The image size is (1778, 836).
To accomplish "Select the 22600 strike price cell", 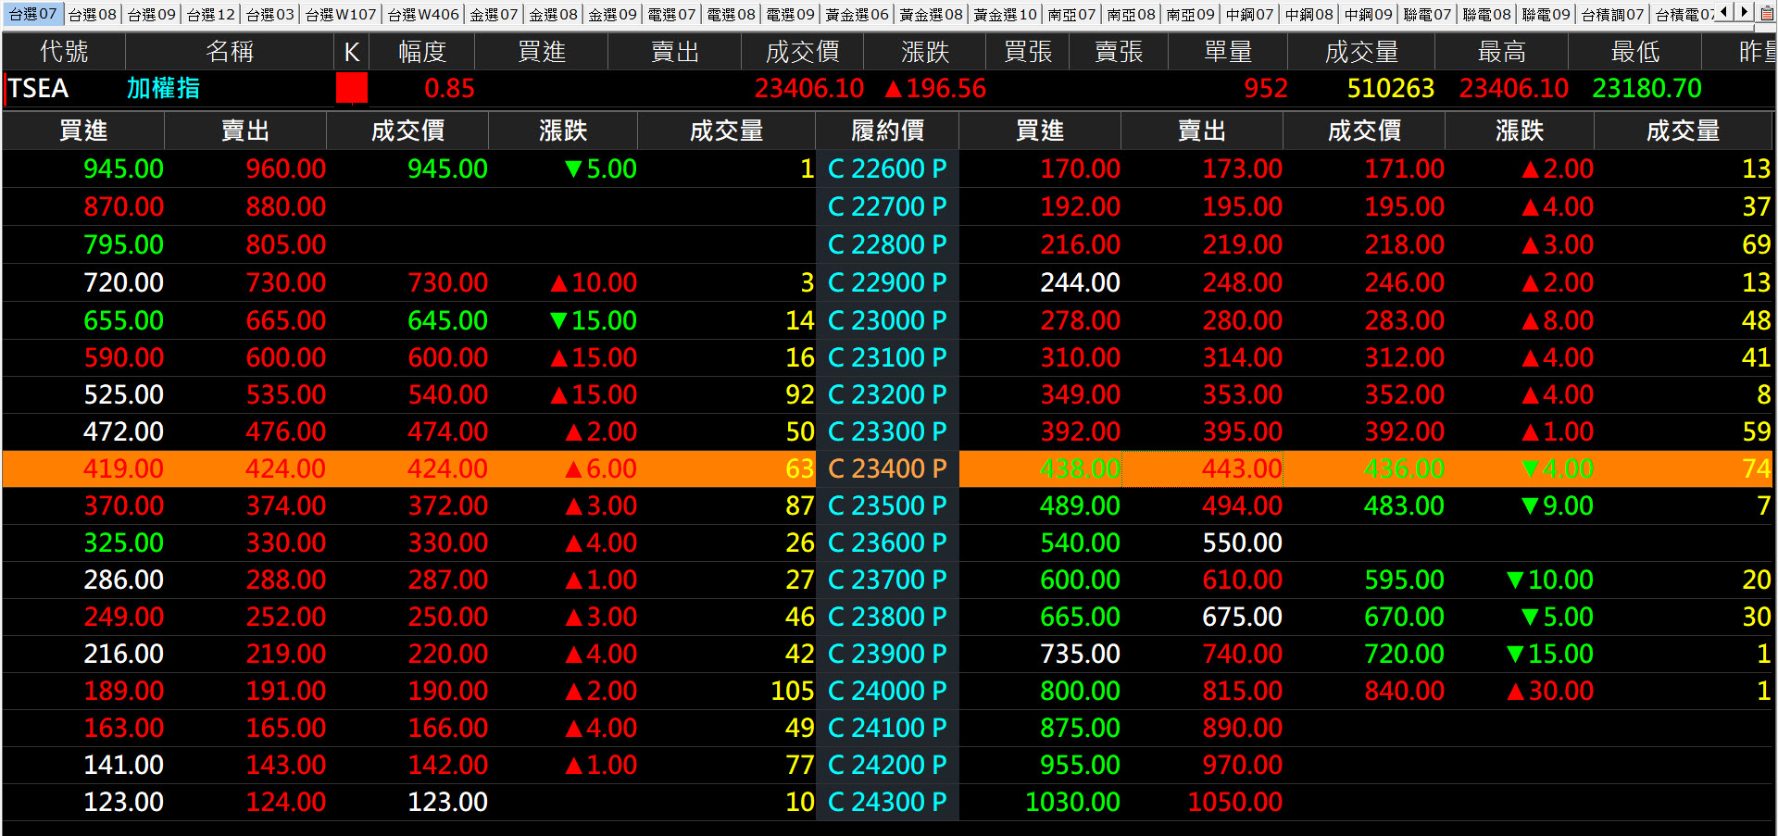I will (x=887, y=169).
